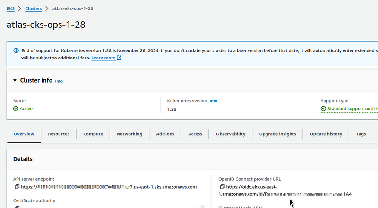Click the info icon in the support banner
Viewport: 378px width, 208px height.
tap(16, 50)
